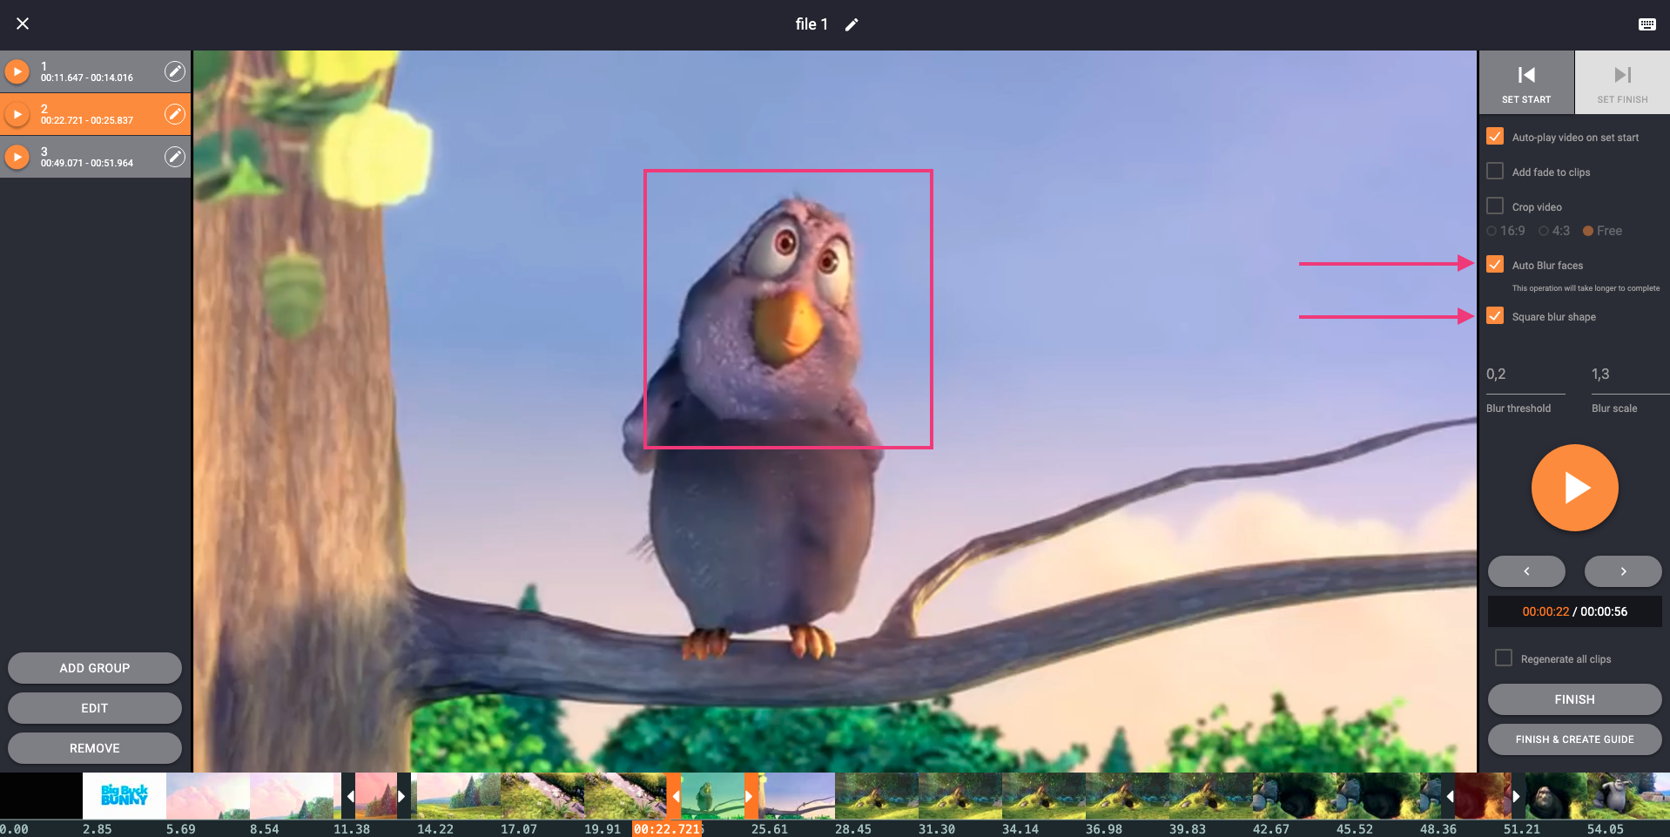1670x837 pixels.
Task: Click the timeline tick at 36.98
Action: click(x=1104, y=829)
